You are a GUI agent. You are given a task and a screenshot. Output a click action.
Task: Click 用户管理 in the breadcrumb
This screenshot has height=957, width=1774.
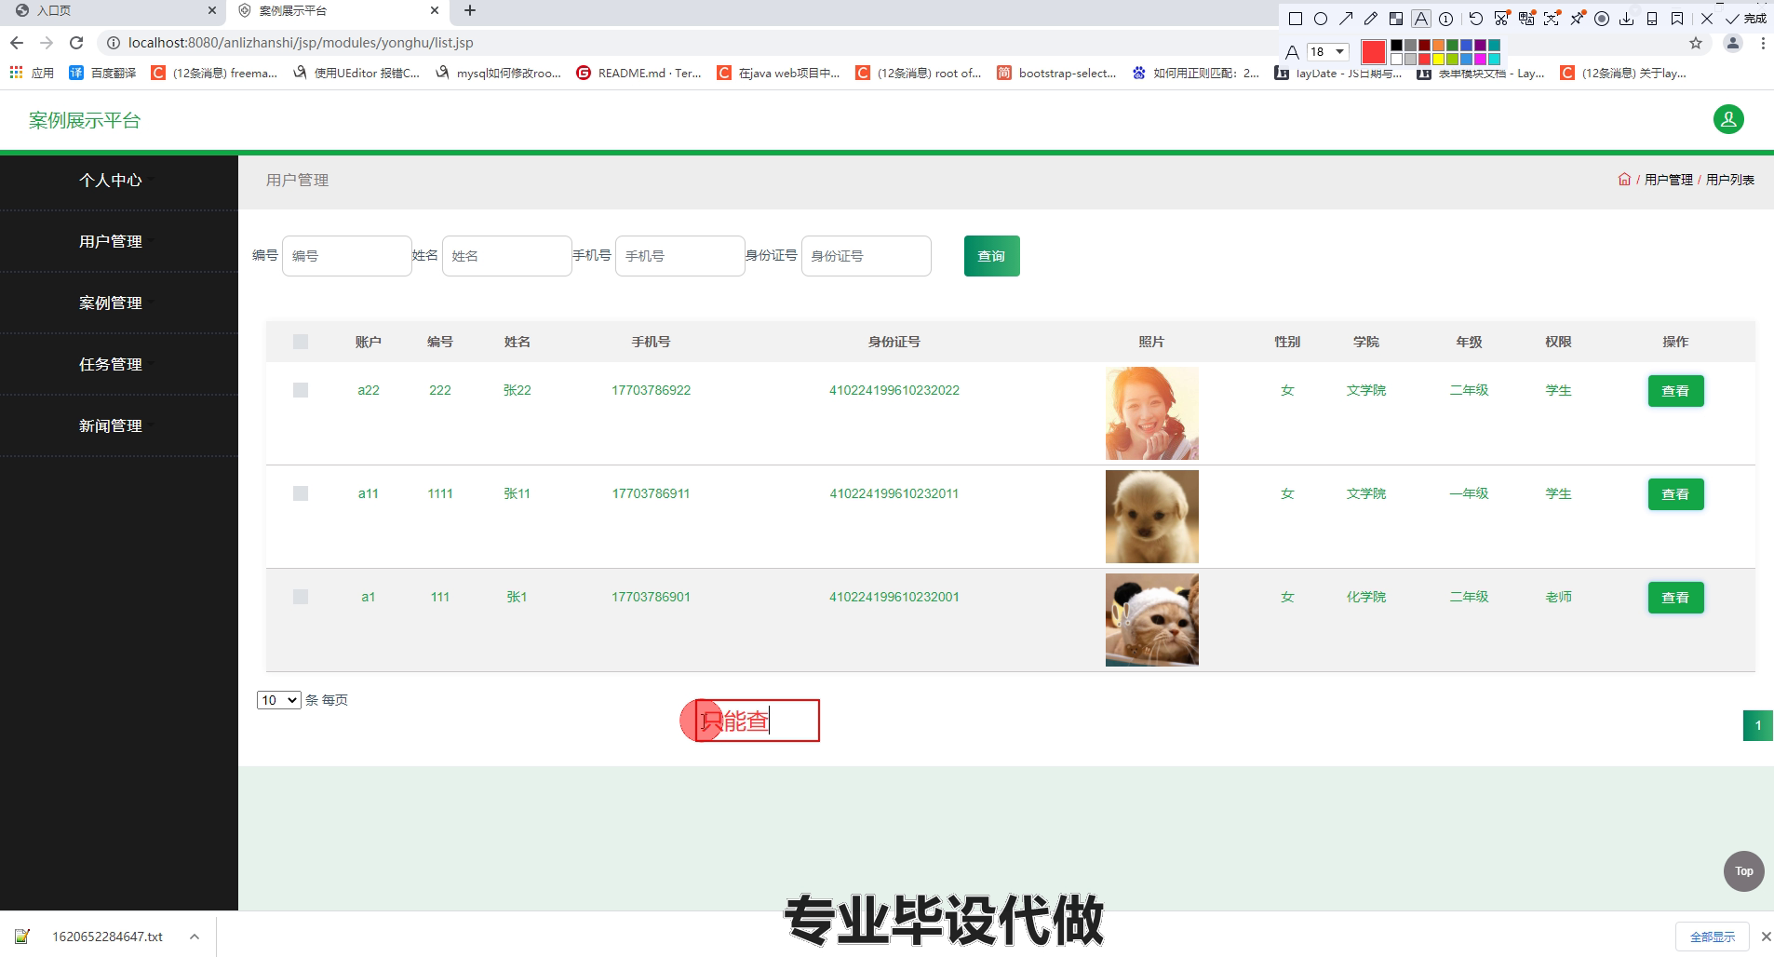click(x=1668, y=180)
